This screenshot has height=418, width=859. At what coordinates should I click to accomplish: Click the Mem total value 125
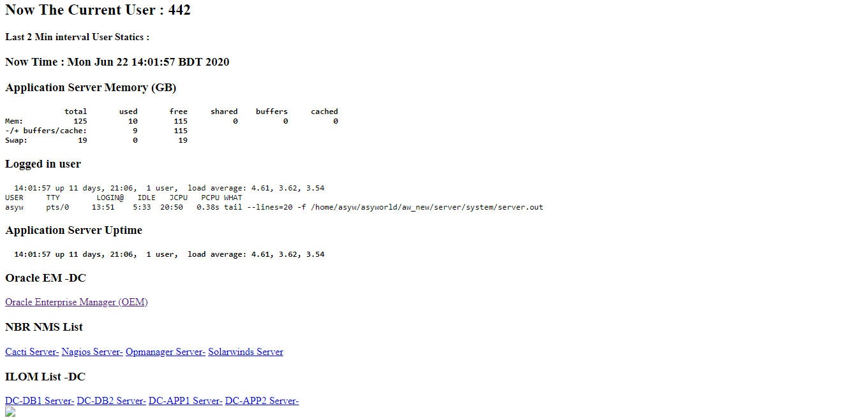pyautogui.click(x=80, y=121)
